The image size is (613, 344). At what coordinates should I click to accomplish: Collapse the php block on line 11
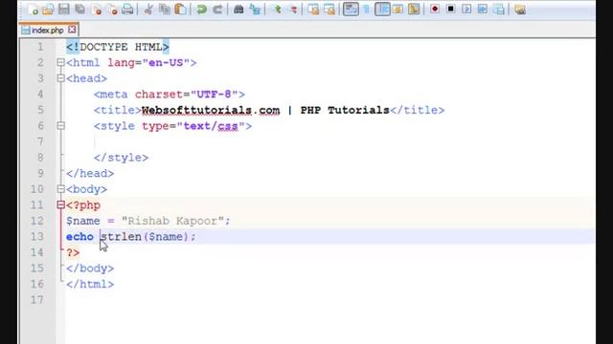coord(60,204)
